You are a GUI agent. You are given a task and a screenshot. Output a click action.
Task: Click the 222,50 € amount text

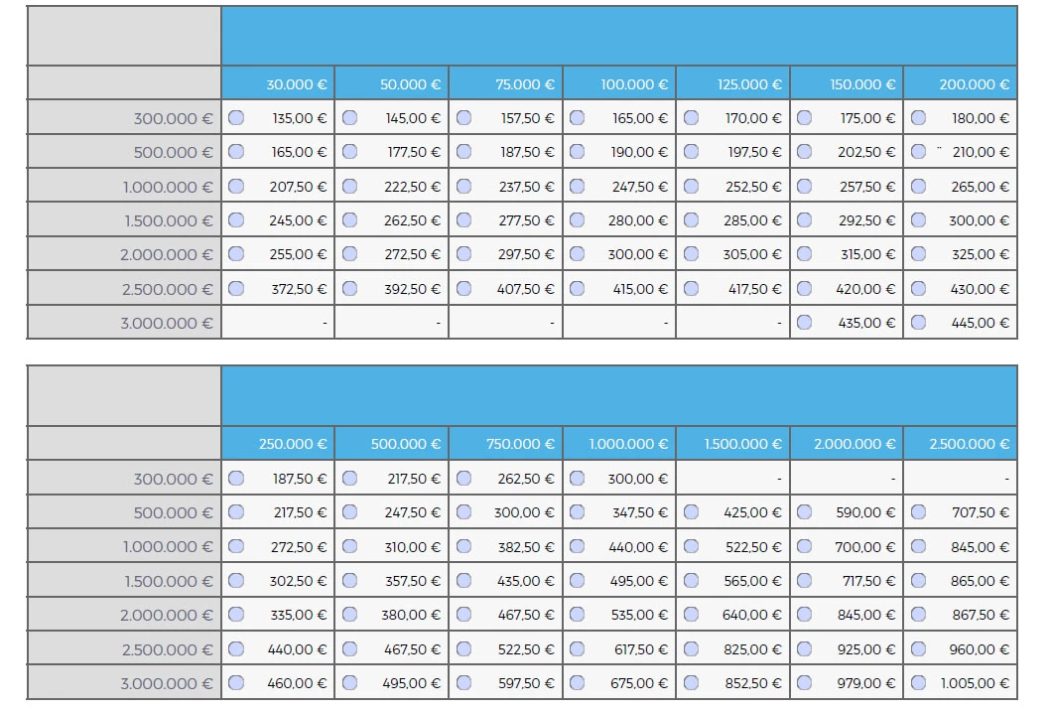412,187
